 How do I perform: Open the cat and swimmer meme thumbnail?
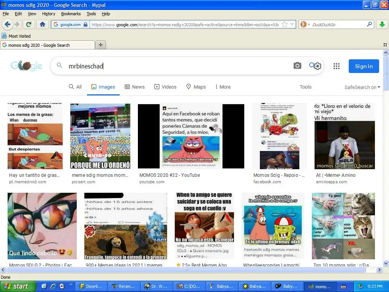(x=343, y=226)
